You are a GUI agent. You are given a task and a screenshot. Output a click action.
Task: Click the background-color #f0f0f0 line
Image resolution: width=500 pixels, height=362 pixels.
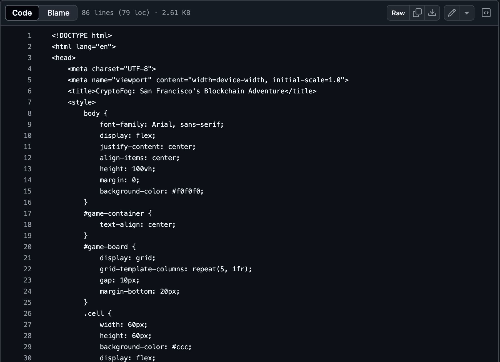(x=152, y=191)
